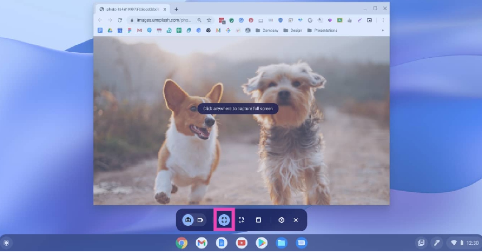Switch capture toggle to video recording

coord(200,220)
